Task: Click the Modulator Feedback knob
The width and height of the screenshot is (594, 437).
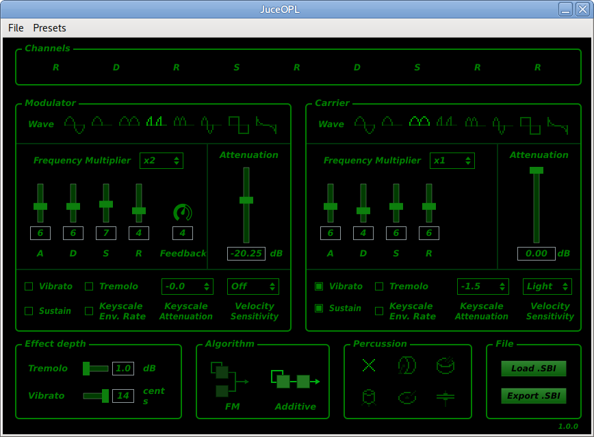Action: point(183,213)
